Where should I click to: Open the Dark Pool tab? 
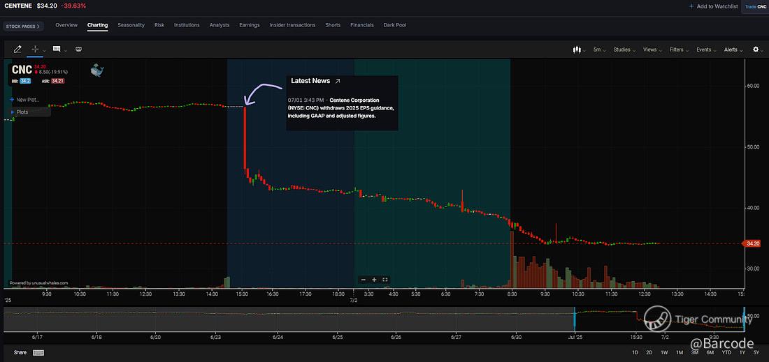pos(394,25)
